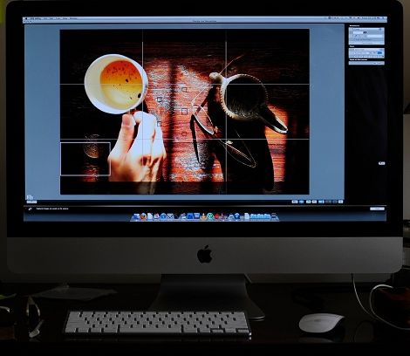Launch VLC cone icon in dock
This screenshot has height=356, width=410.
203,216
